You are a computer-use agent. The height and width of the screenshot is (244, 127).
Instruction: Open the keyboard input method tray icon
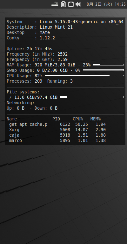pyautogui.click(x=55, y=4)
